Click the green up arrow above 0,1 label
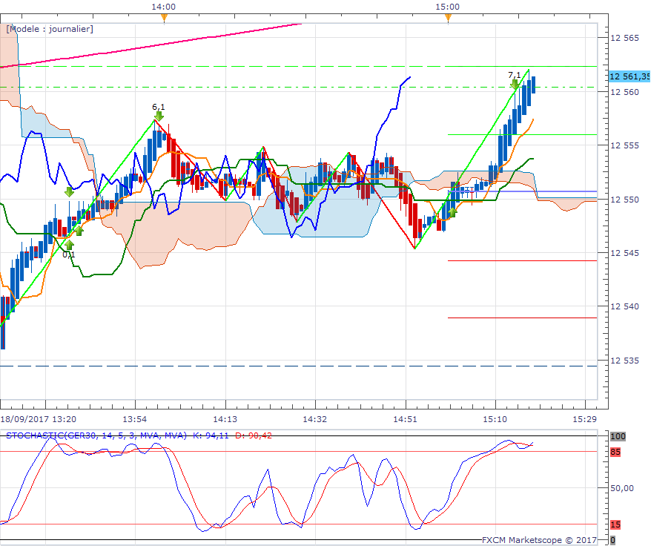 pos(69,244)
